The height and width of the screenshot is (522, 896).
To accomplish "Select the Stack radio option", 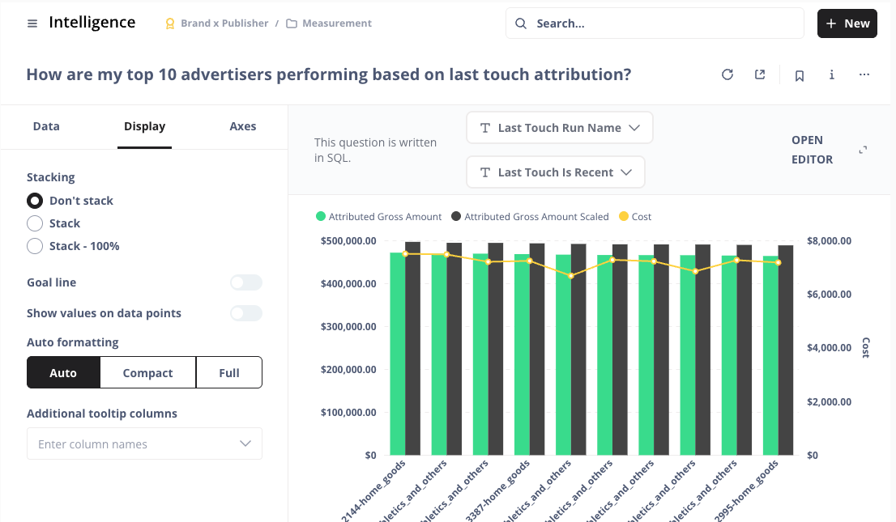I will 35,223.
